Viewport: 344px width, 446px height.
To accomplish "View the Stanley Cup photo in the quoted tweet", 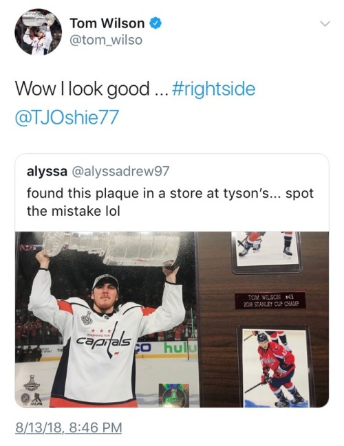I will 107,319.
